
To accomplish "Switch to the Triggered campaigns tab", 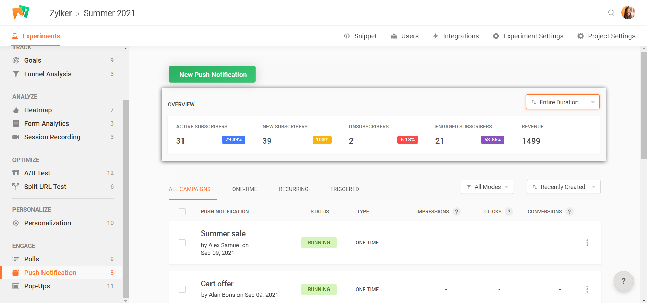I will coord(344,189).
